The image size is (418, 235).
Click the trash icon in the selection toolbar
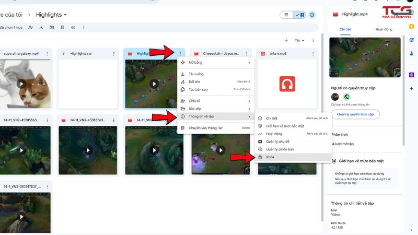point(62,28)
